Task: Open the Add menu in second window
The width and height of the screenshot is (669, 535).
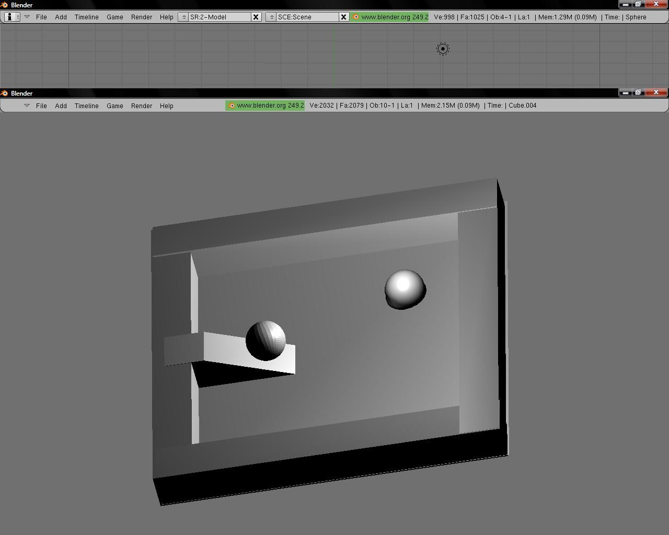Action: [x=61, y=106]
